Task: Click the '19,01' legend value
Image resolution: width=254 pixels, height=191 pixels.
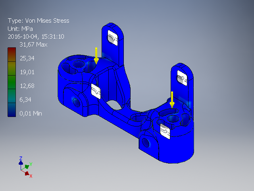Action: click(x=27, y=72)
